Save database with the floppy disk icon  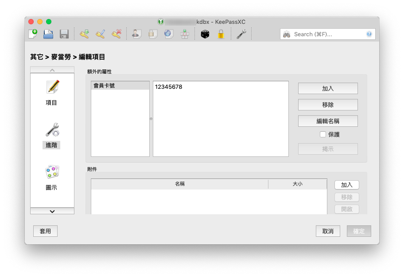pyautogui.click(x=64, y=34)
